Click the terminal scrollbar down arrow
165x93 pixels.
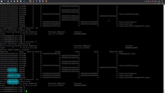(164, 92)
